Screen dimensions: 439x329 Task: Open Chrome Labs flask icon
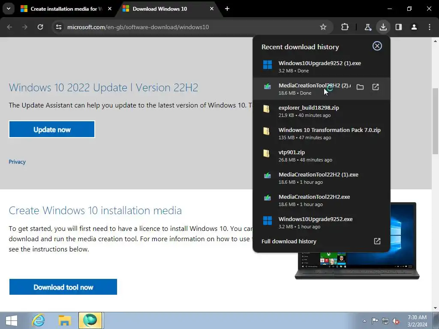pyautogui.click(x=367, y=27)
